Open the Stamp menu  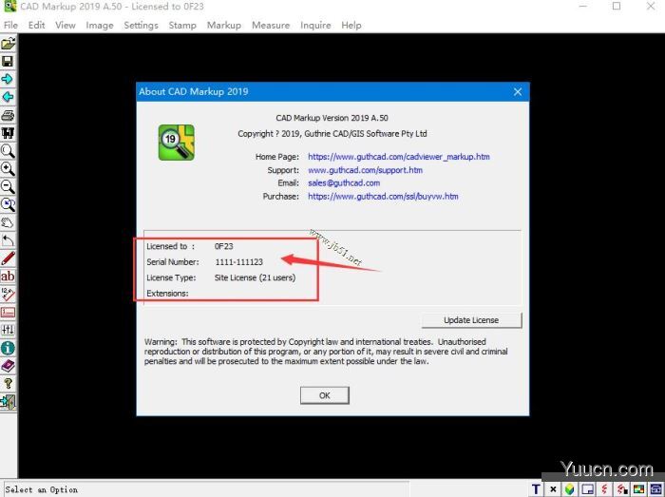coord(182,25)
